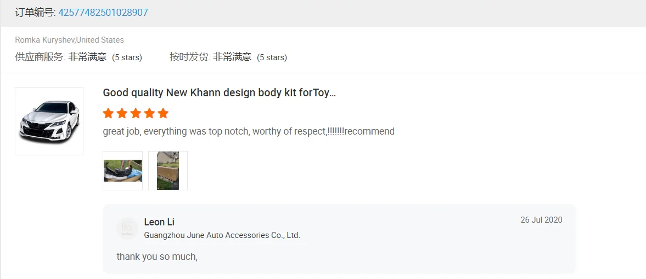
Task: Click the "thank you so much" reply text
Action: (x=157, y=256)
